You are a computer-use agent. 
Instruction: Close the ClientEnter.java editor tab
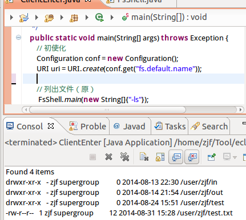click(88, 1)
